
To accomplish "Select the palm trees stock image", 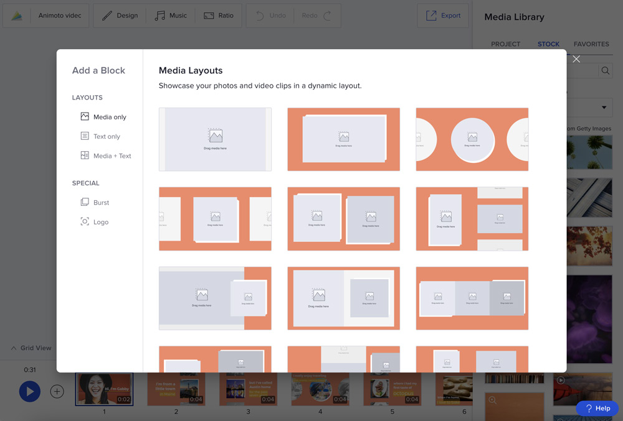I will (x=589, y=152).
